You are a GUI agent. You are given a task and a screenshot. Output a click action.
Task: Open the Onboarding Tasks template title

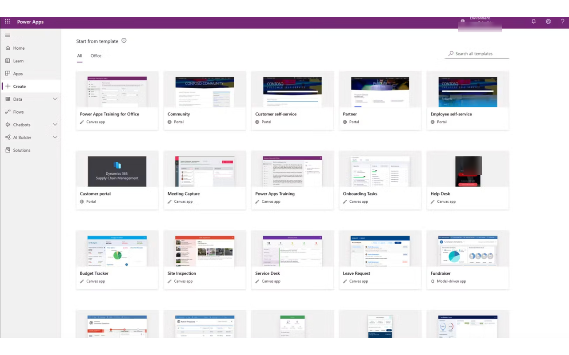point(360,194)
